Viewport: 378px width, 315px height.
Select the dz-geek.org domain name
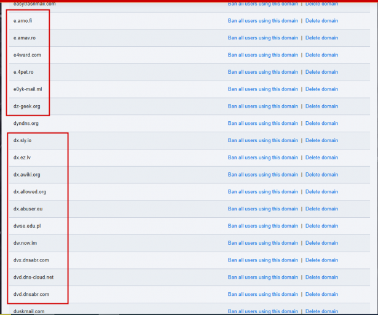[x=27, y=106]
